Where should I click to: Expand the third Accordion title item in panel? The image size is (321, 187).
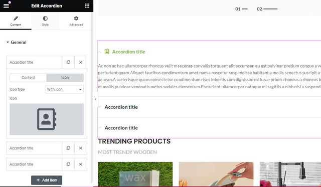tap(34, 164)
